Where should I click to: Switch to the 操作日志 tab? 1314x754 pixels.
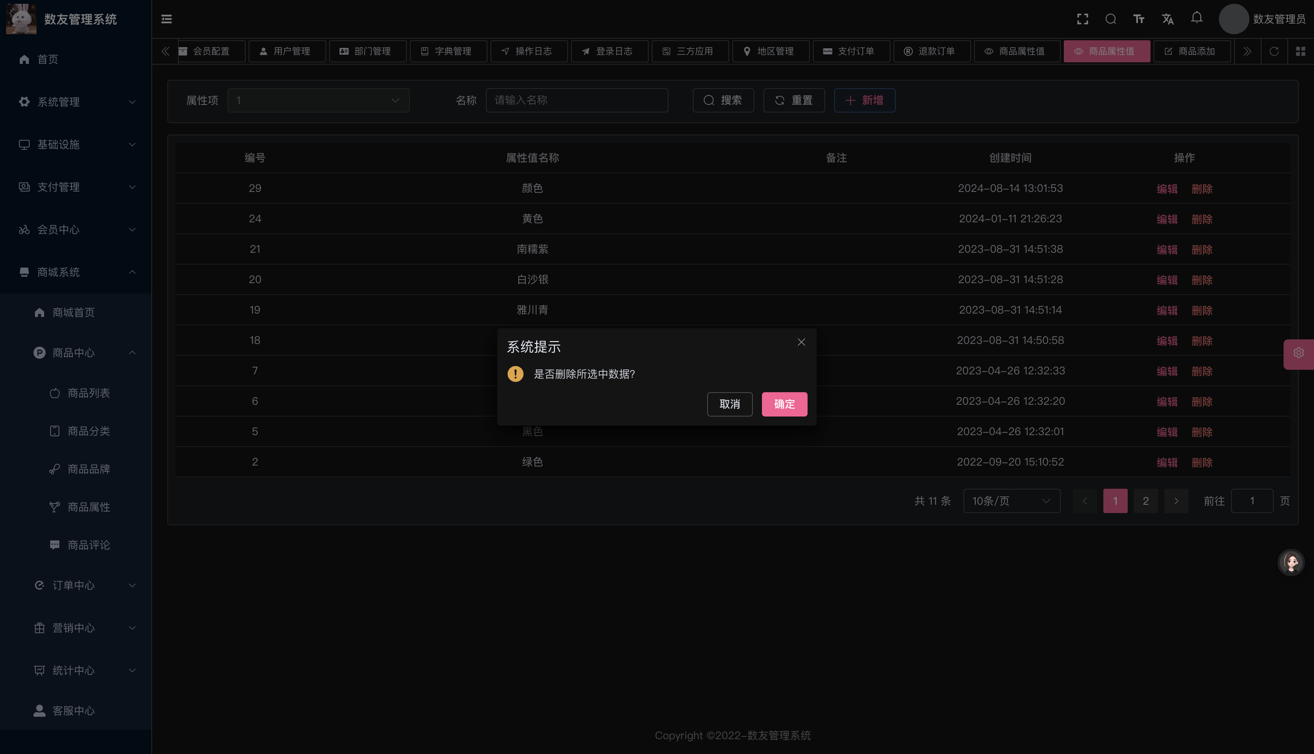pos(529,51)
